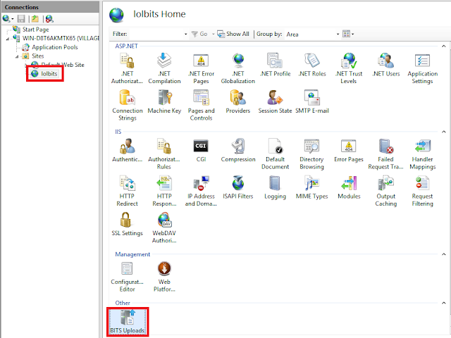Click the Go filter button

tap(199, 35)
